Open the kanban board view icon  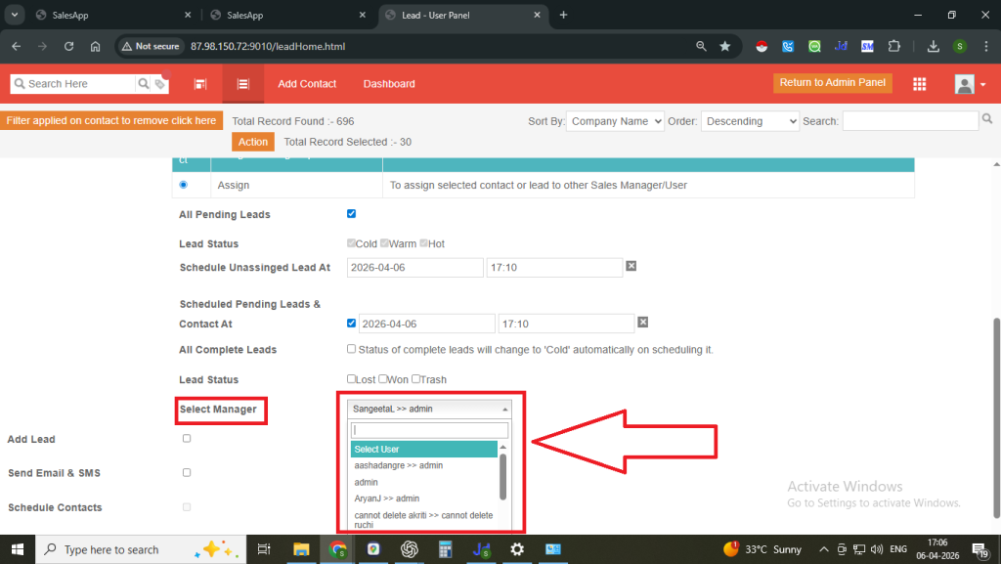(x=200, y=84)
